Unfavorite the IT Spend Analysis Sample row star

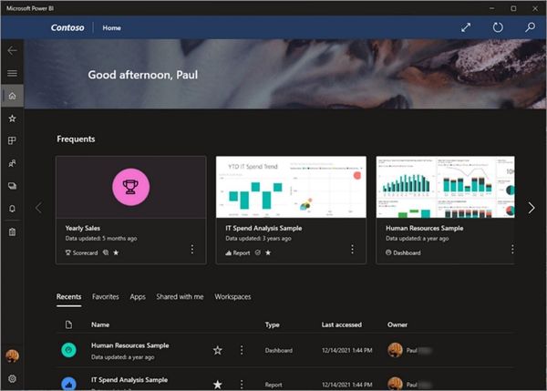click(x=217, y=385)
